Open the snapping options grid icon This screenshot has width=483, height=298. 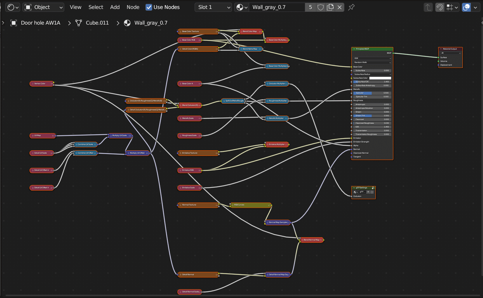[452, 7]
